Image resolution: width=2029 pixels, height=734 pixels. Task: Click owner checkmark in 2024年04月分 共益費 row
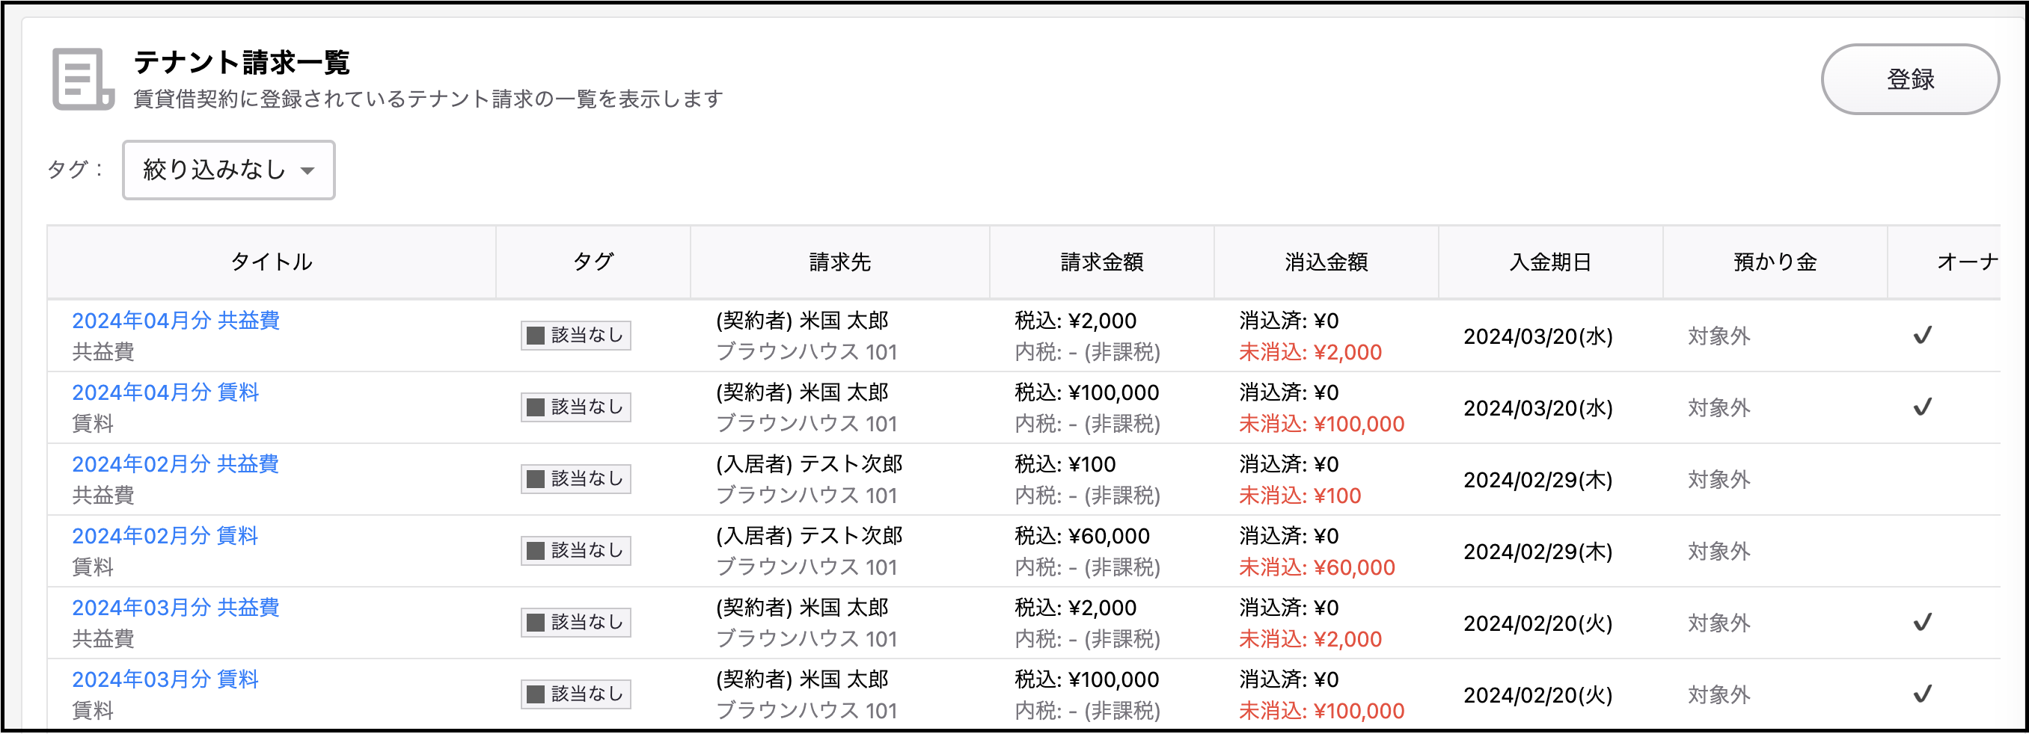pos(1923,335)
